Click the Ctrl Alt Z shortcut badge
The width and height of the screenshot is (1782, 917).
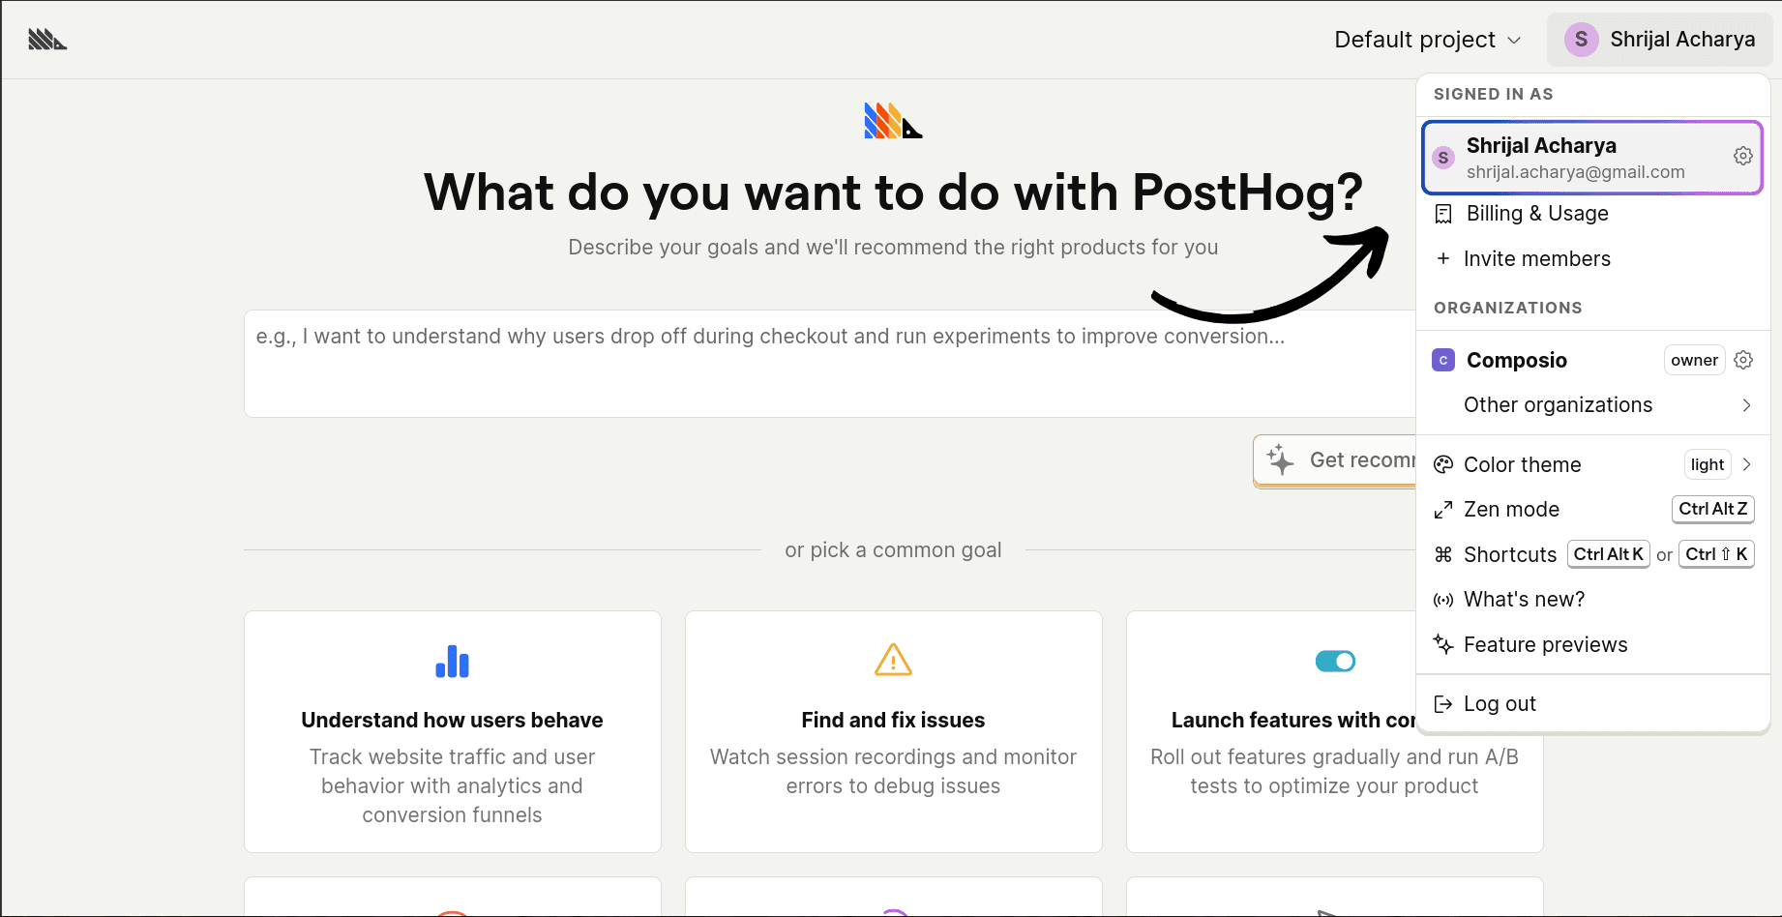pos(1713,509)
